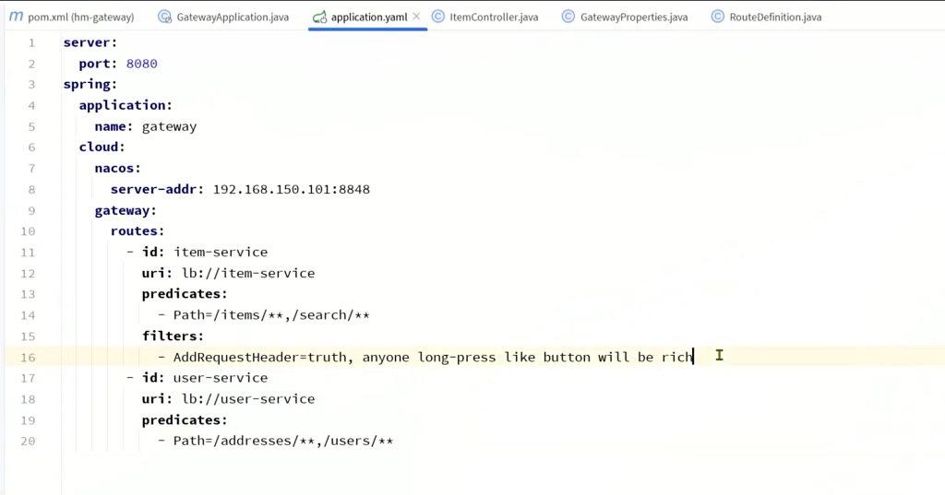This screenshot has width=945, height=495.
Task: Open the GatewayApplication.java tab
Action: pyautogui.click(x=231, y=17)
